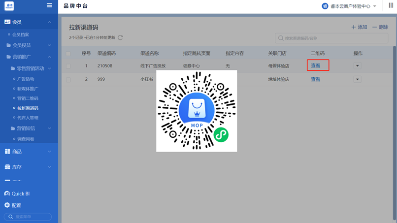Open 会员档案 menu item
The image size is (397, 223).
pos(21,34)
